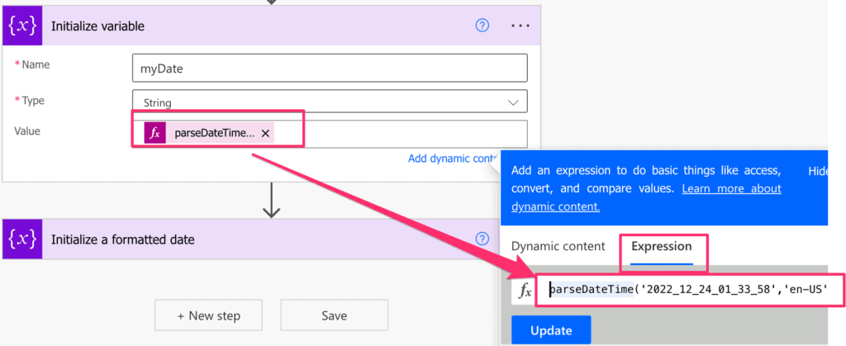846x346 pixels.
Task: Click the Initialize a formatted date icon
Action: coord(22,239)
